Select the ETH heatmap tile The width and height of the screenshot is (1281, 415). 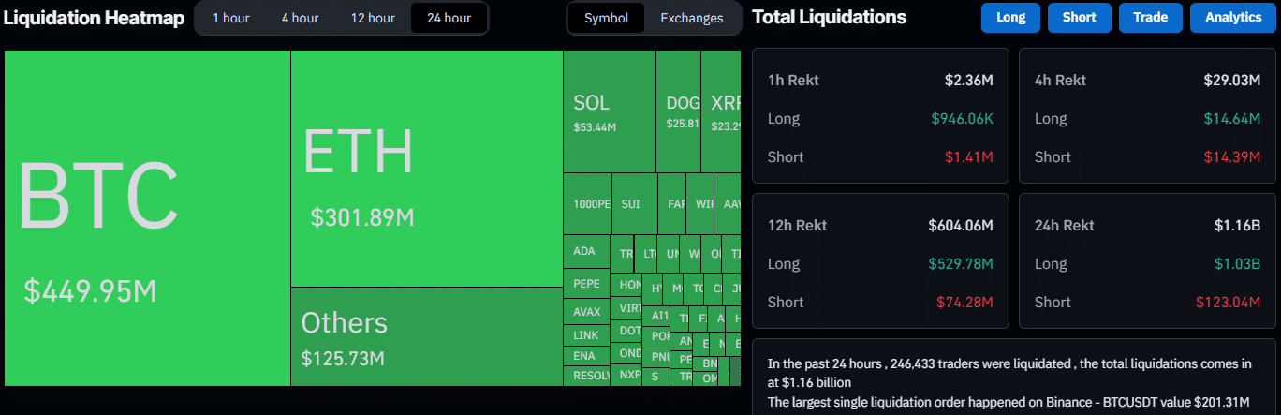(x=426, y=169)
